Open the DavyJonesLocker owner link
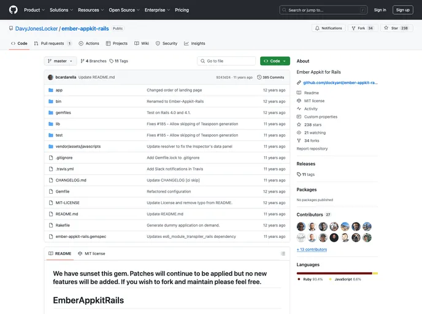The height and width of the screenshot is (314, 422). 37,29
